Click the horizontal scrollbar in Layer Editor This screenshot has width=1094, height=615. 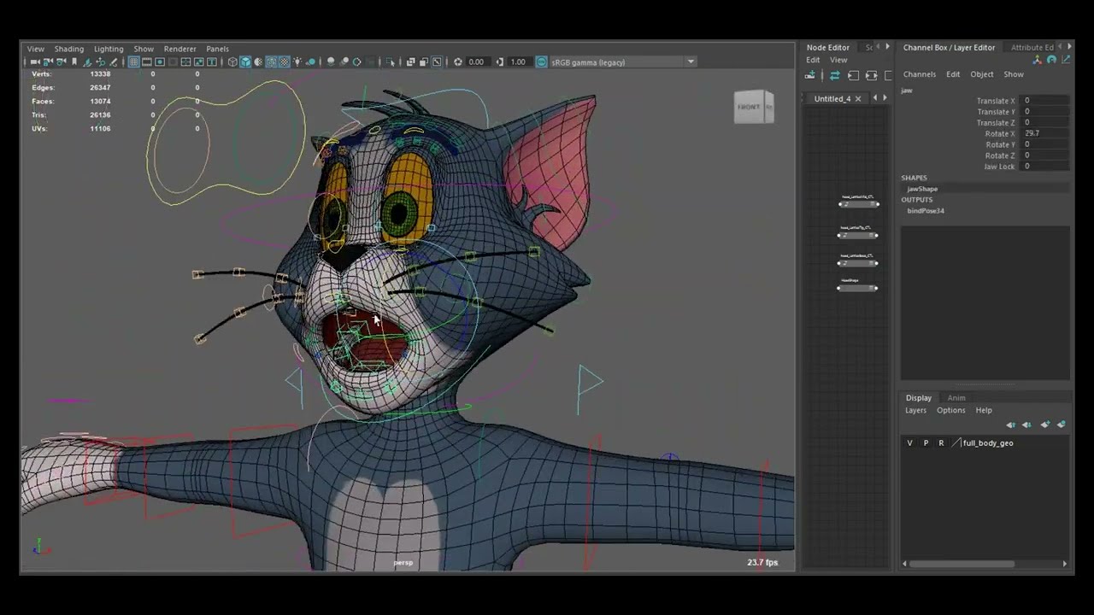click(962, 564)
